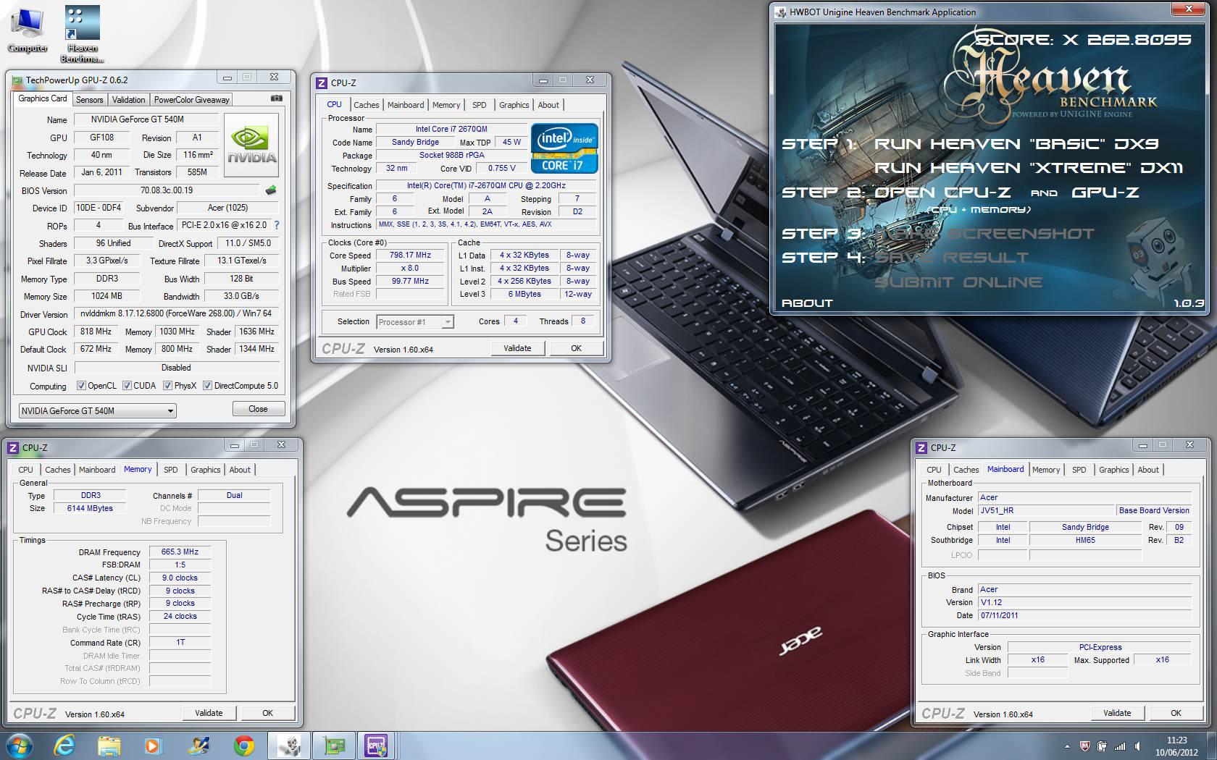Open the Heaven Benchmark desktop shortcut
Viewport: 1217px width, 760px height.
pyautogui.click(x=82, y=33)
